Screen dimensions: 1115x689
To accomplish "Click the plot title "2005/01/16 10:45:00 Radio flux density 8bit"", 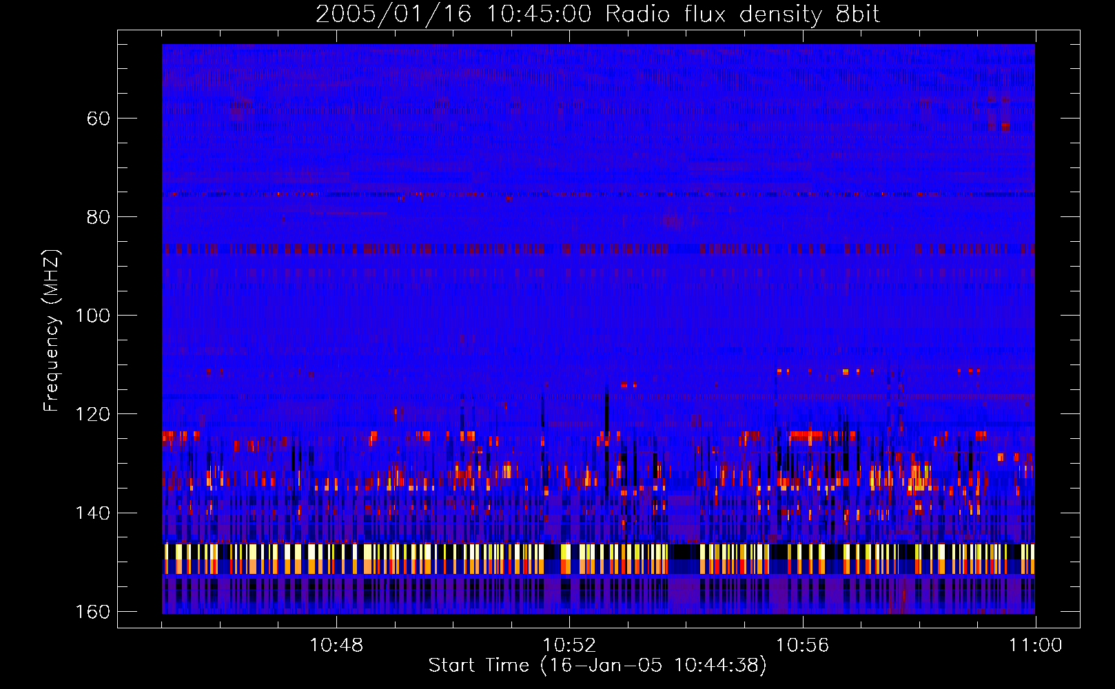I will pyautogui.click(x=597, y=14).
